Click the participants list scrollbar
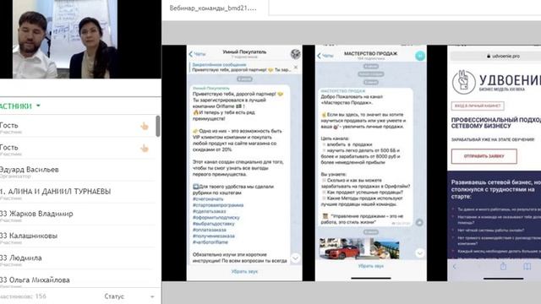The width and height of the screenshot is (541, 304). 158,126
